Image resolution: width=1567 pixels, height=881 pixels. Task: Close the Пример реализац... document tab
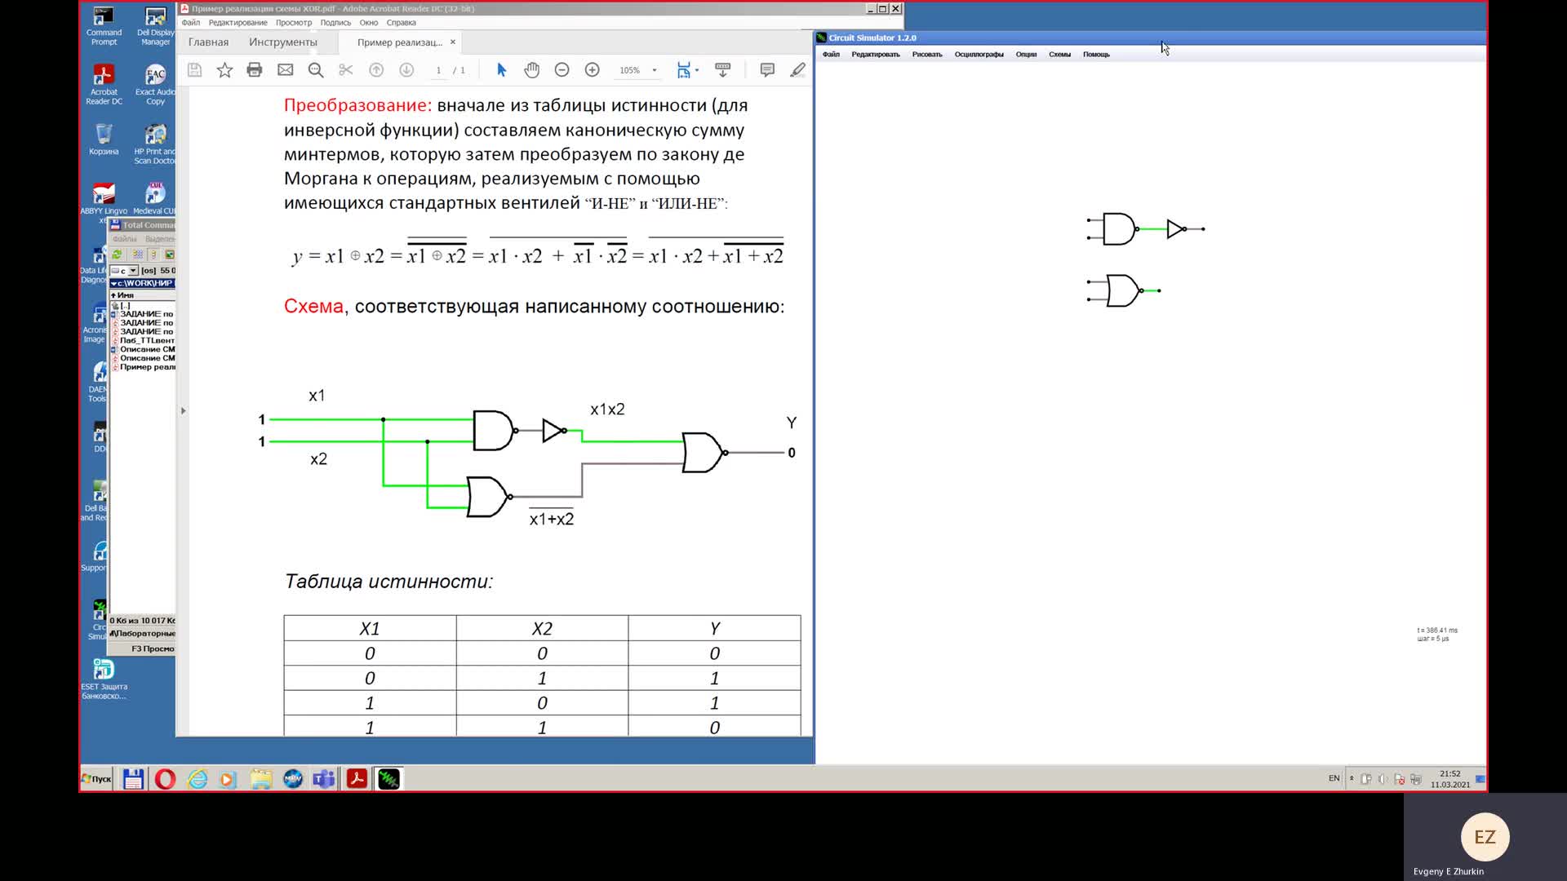coord(453,42)
